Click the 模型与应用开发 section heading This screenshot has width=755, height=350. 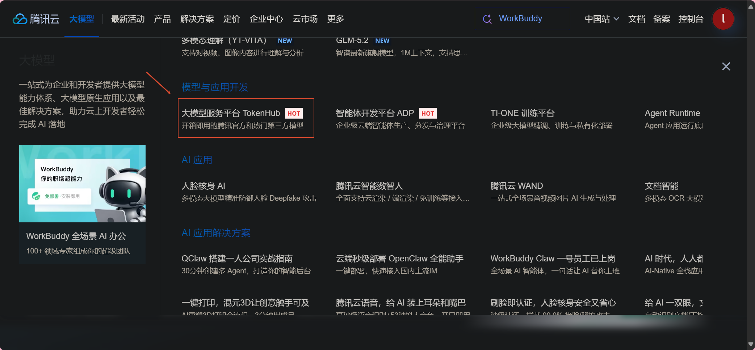(x=215, y=87)
